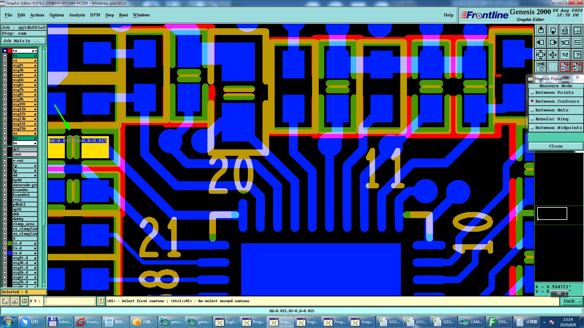Click the X Y coordinate input field
This screenshot has height=328, width=584.
70,301
